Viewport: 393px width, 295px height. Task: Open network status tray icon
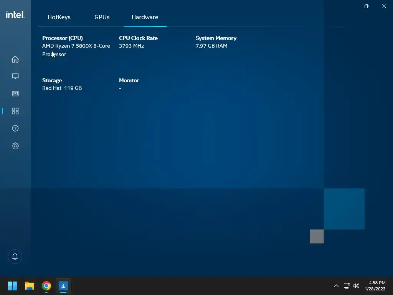(x=347, y=286)
